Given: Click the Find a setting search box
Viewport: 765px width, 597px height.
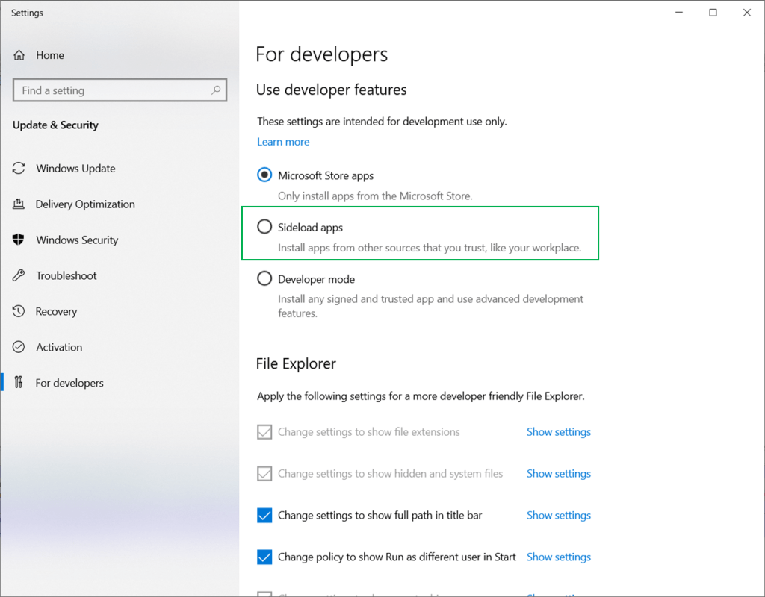Looking at the screenshot, I should click(112, 90).
